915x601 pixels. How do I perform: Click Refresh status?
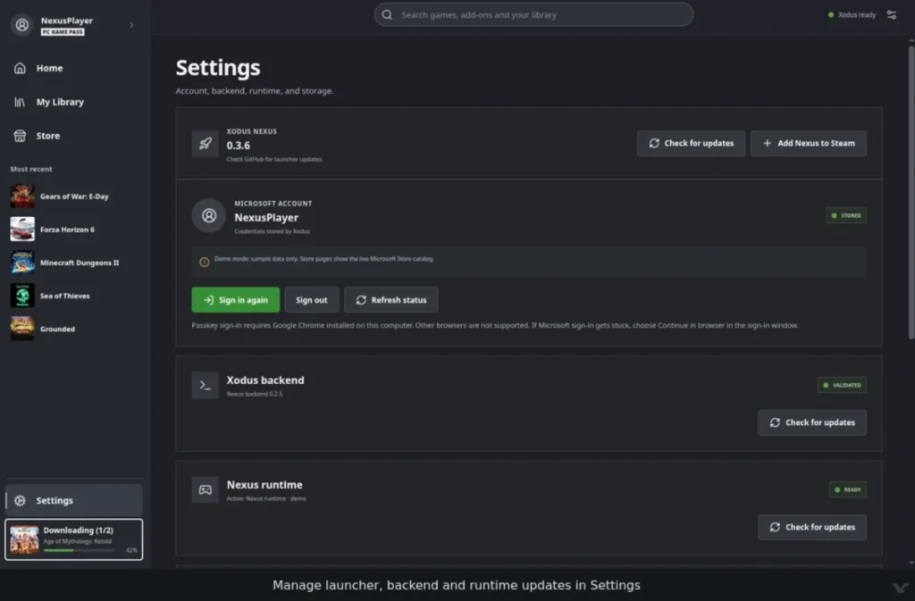[x=391, y=300]
